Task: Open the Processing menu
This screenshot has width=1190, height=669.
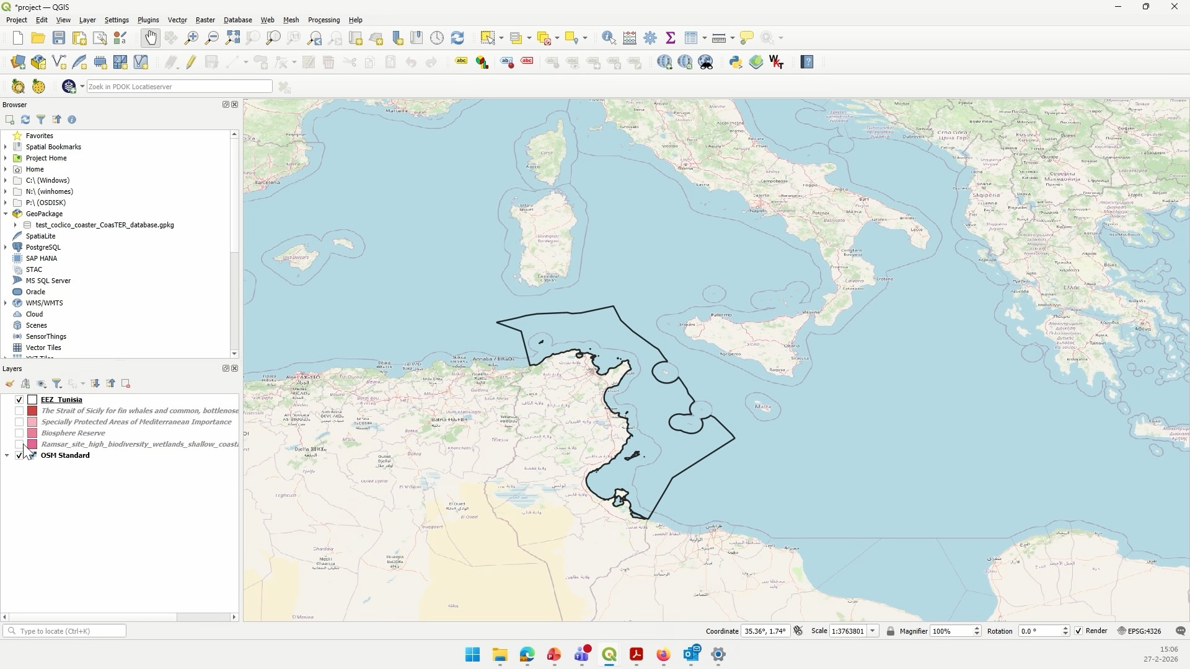Action: (x=324, y=20)
